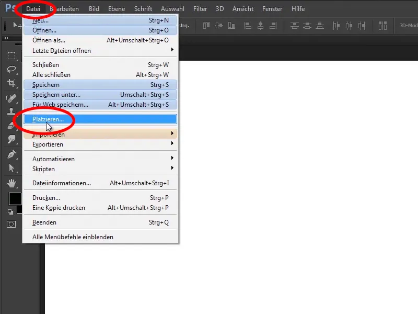The width and height of the screenshot is (418, 314).
Task: Toggle Quick Mask mode icon
Action: click(11, 225)
